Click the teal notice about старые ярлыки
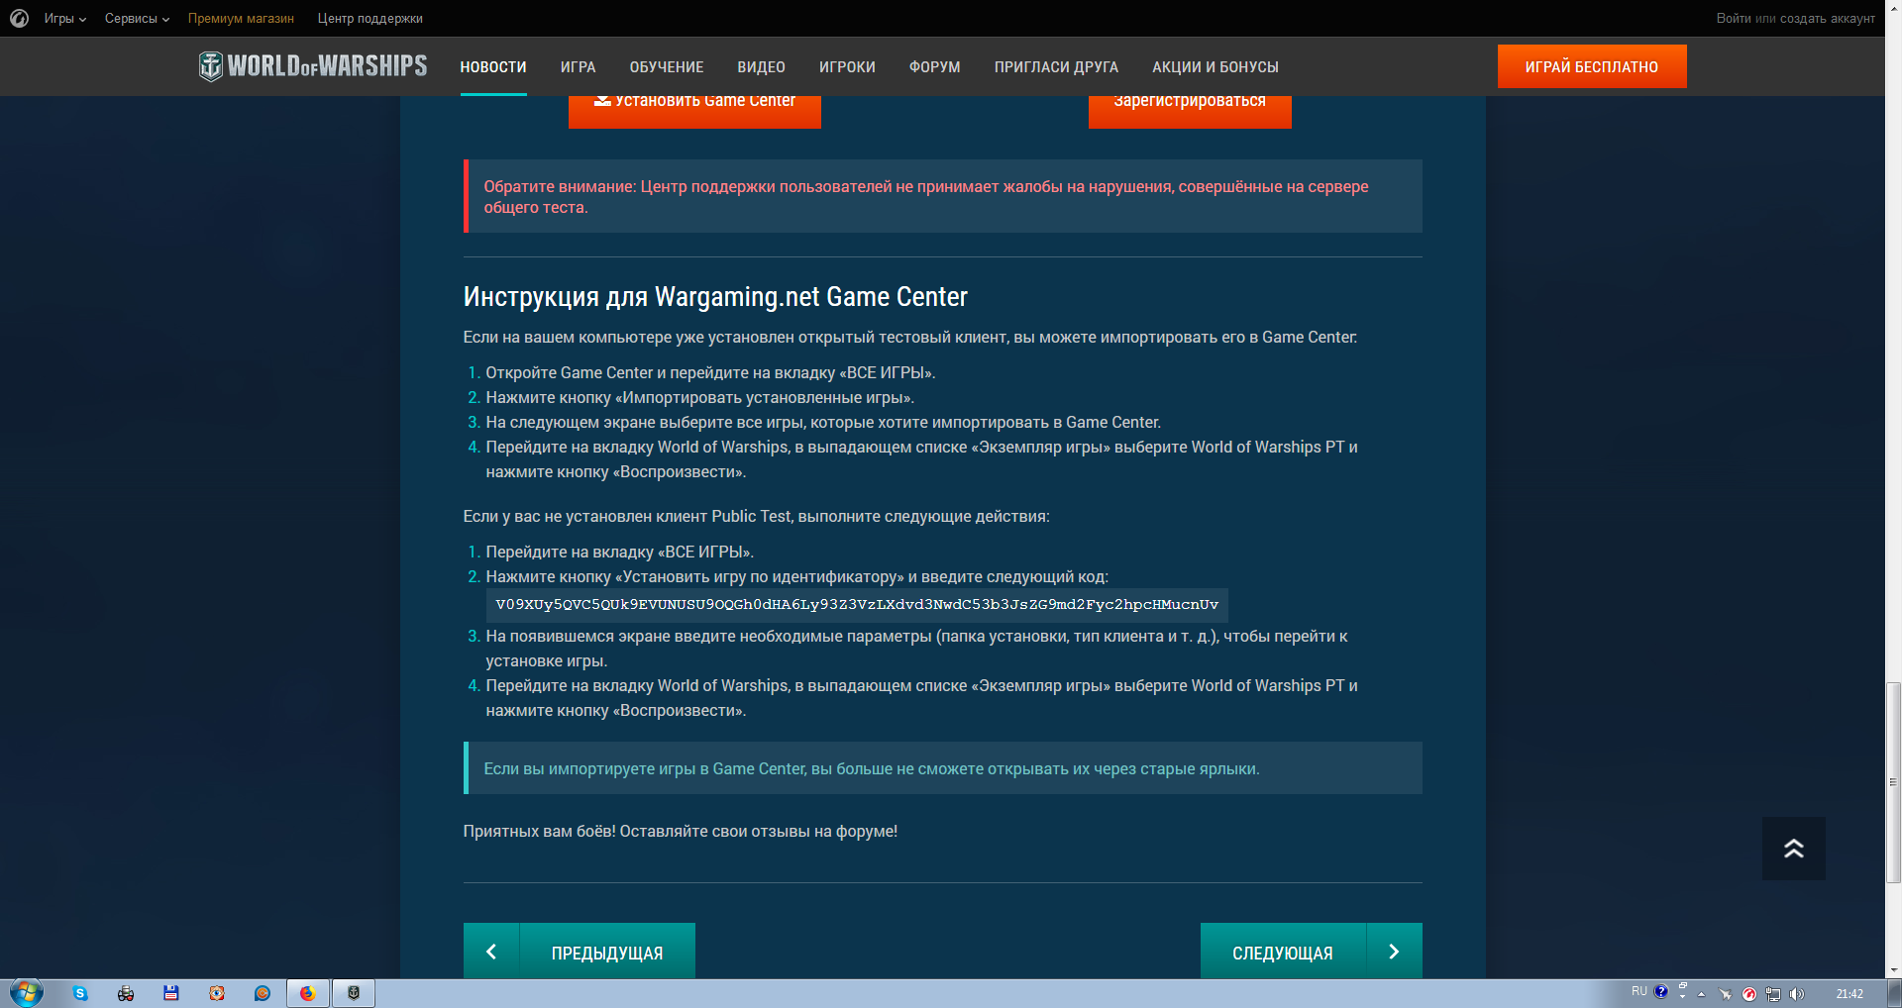Screen dimensions: 1902x1008 pos(943,768)
